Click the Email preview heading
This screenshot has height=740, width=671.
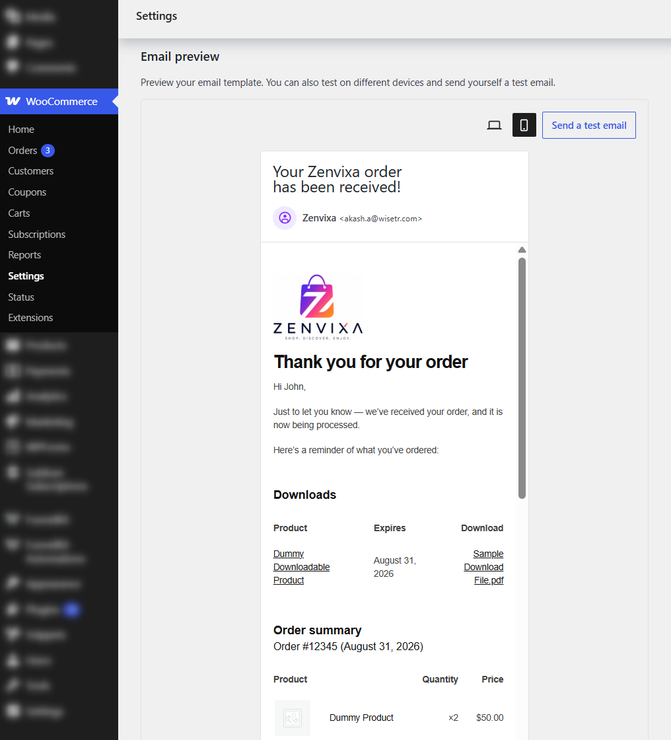point(180,57)
